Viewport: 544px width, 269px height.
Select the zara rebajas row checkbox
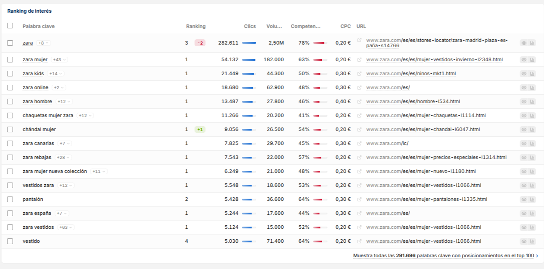(10, 157)
